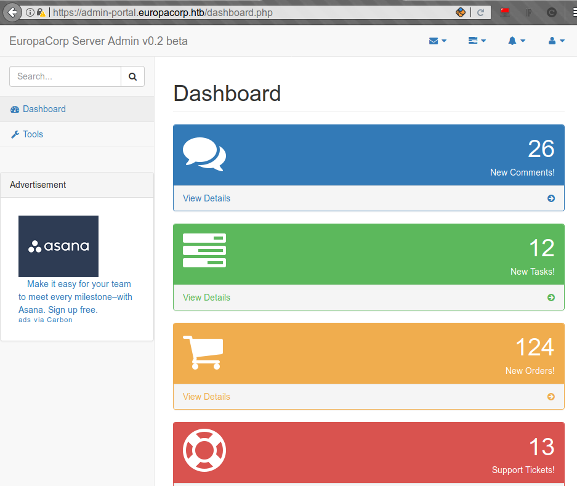Image resolution: width=577 pixels, height=486 pixels.
Task: View Details for New Comments
Action: pos(206,198)
